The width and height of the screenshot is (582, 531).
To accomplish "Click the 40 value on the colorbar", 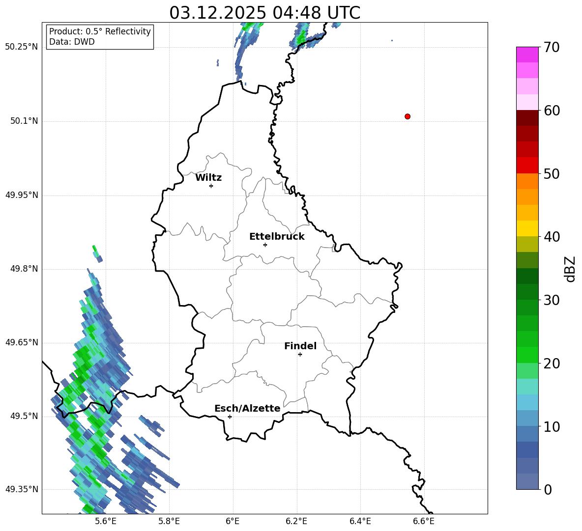I will pos(552,237).
